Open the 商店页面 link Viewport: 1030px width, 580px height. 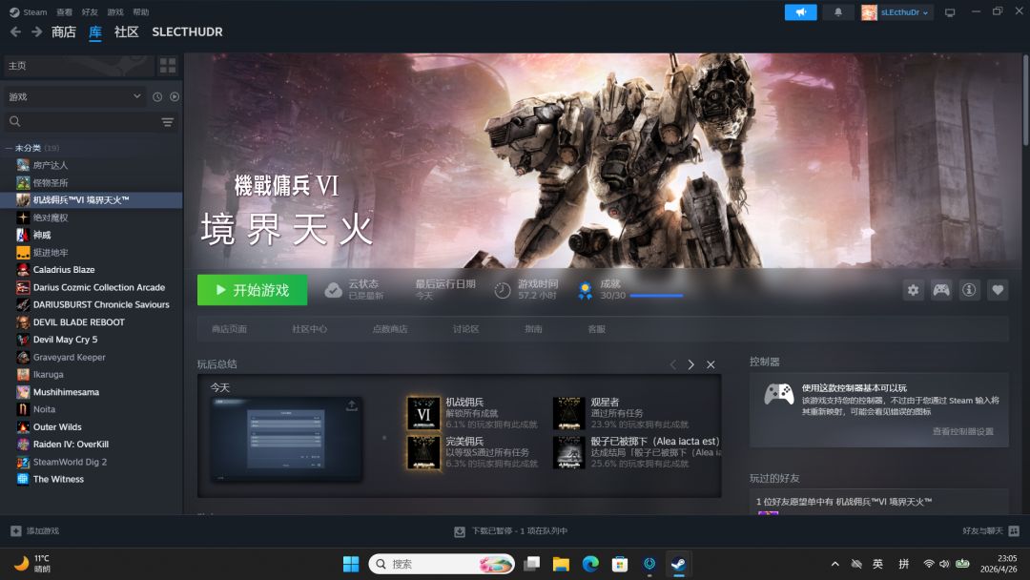pyautogui.click(x=229, y=329)
